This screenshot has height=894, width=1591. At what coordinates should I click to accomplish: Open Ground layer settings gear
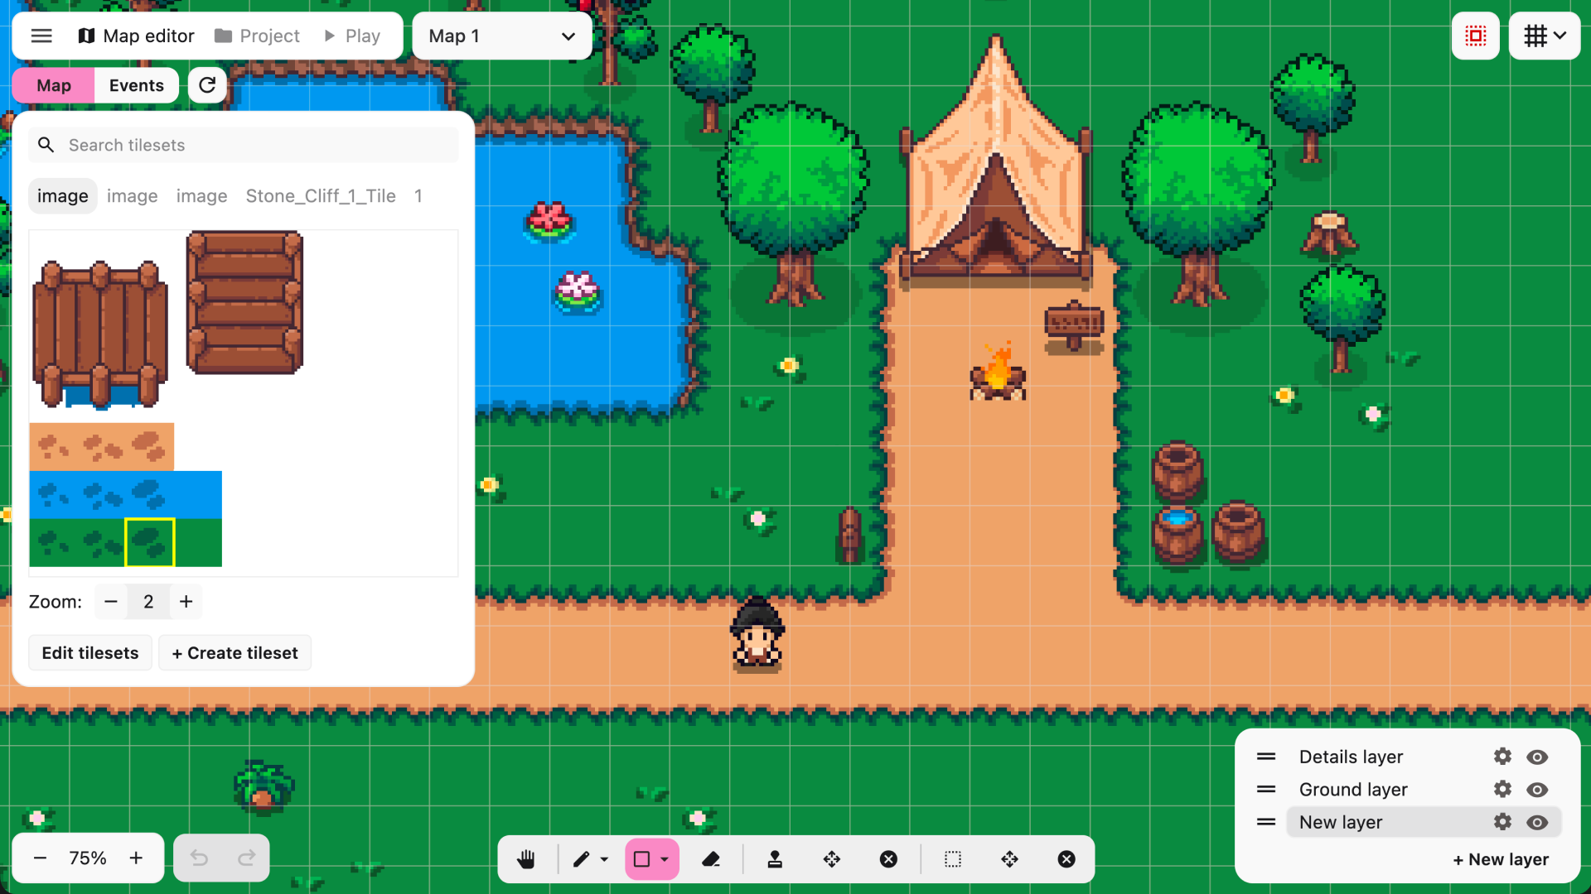pos(1502,790)
